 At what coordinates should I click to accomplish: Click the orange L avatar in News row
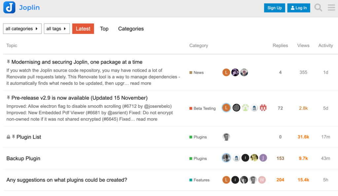226,72
